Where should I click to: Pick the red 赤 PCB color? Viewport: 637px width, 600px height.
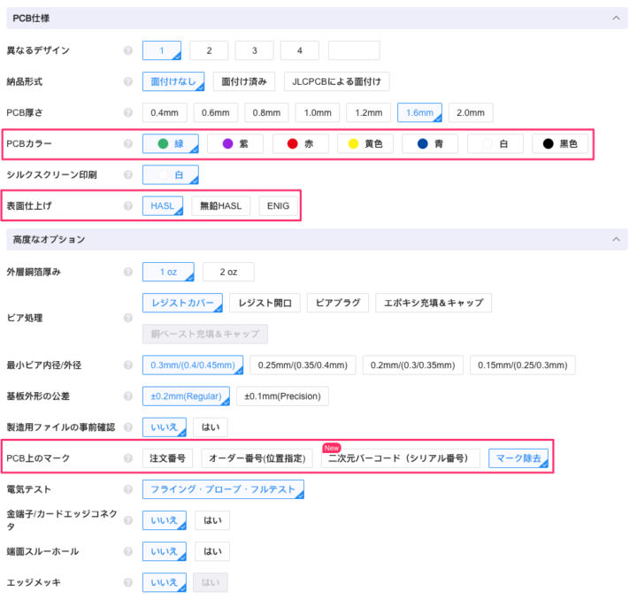(301, 143)
